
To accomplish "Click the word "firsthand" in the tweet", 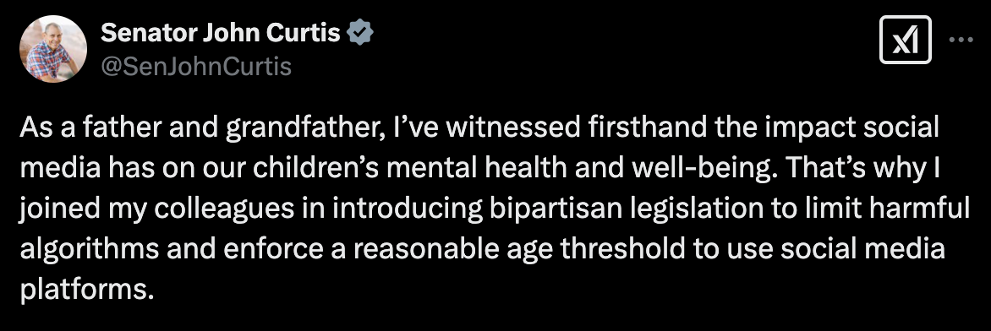I will pos(638,128).
